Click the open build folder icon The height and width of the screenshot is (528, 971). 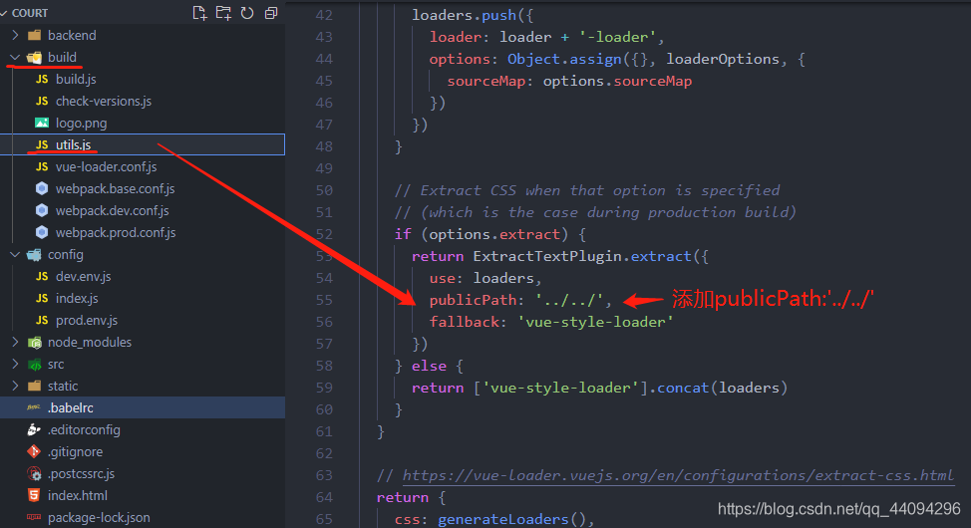tap(35, 58)
